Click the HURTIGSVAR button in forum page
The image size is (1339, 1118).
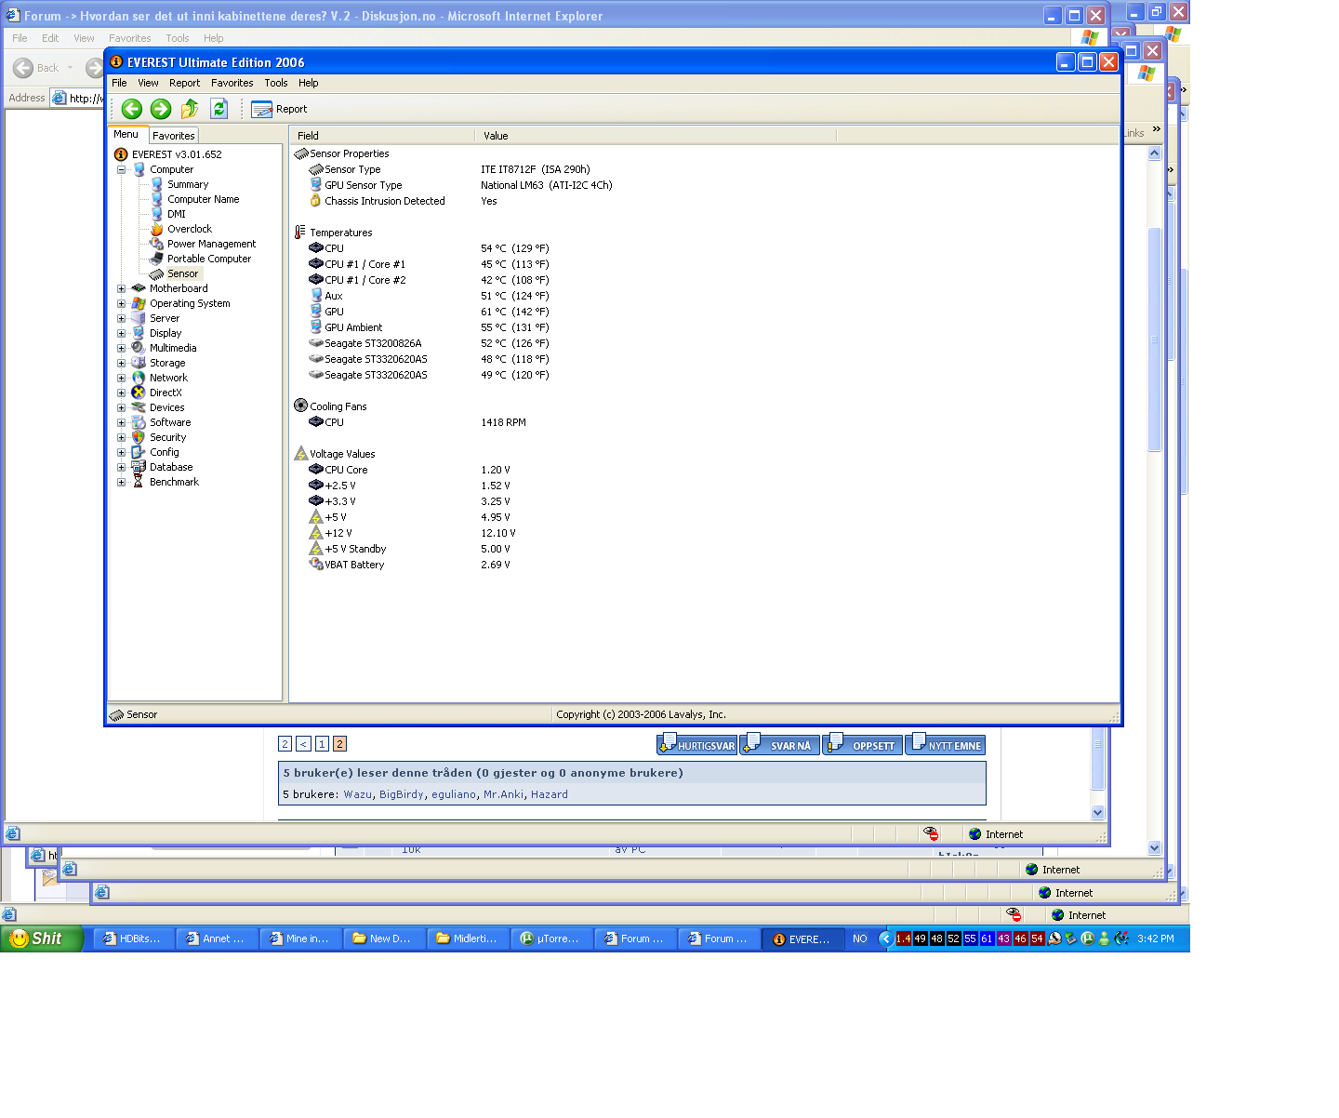click(x=696, y=744)
